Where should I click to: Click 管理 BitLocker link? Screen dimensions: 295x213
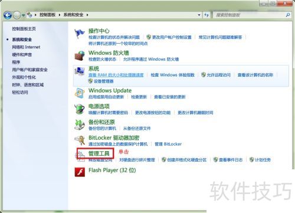coord(168,144)
